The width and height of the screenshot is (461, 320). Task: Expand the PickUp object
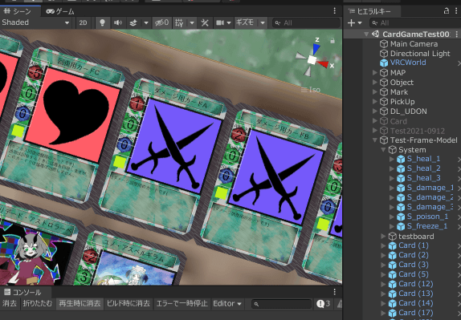375,101
